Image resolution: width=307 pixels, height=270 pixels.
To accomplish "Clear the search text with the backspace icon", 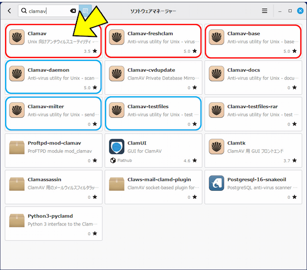I will pos(73,11).
